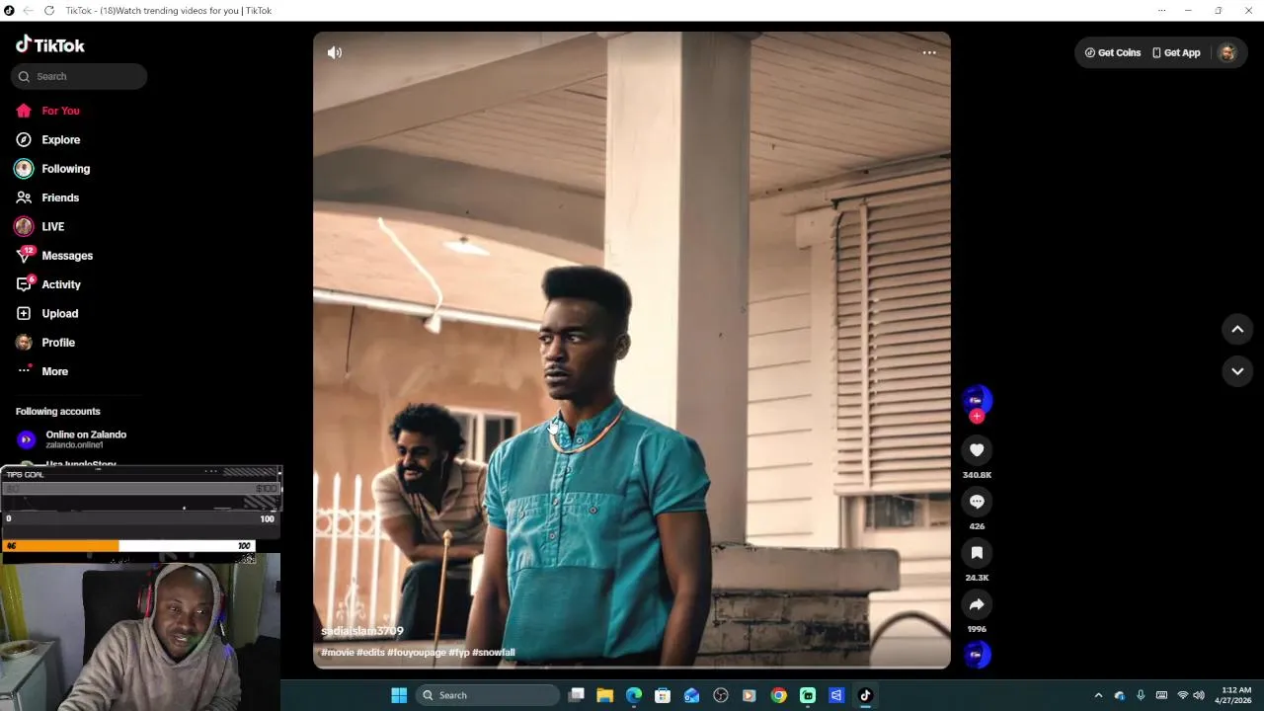Click the orange tips progress bar

(61, 546)
